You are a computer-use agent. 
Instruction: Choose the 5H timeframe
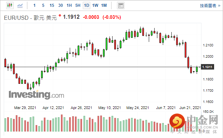tap(78, 5)
